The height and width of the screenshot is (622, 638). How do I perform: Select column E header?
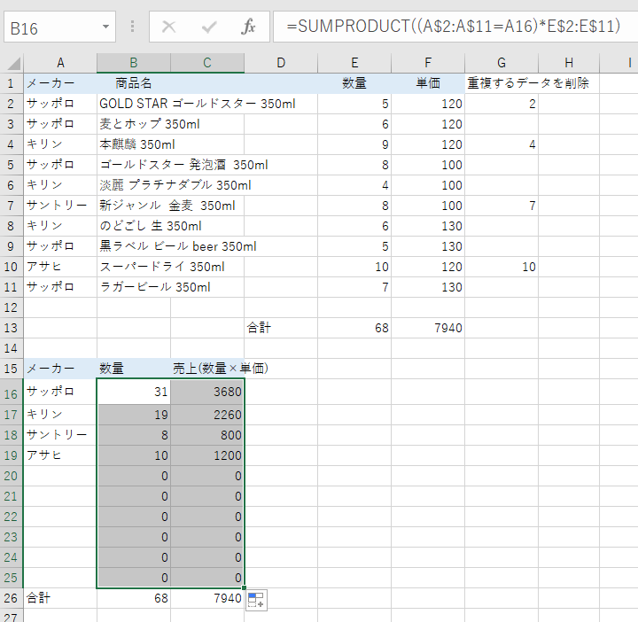tap(354, 62)
